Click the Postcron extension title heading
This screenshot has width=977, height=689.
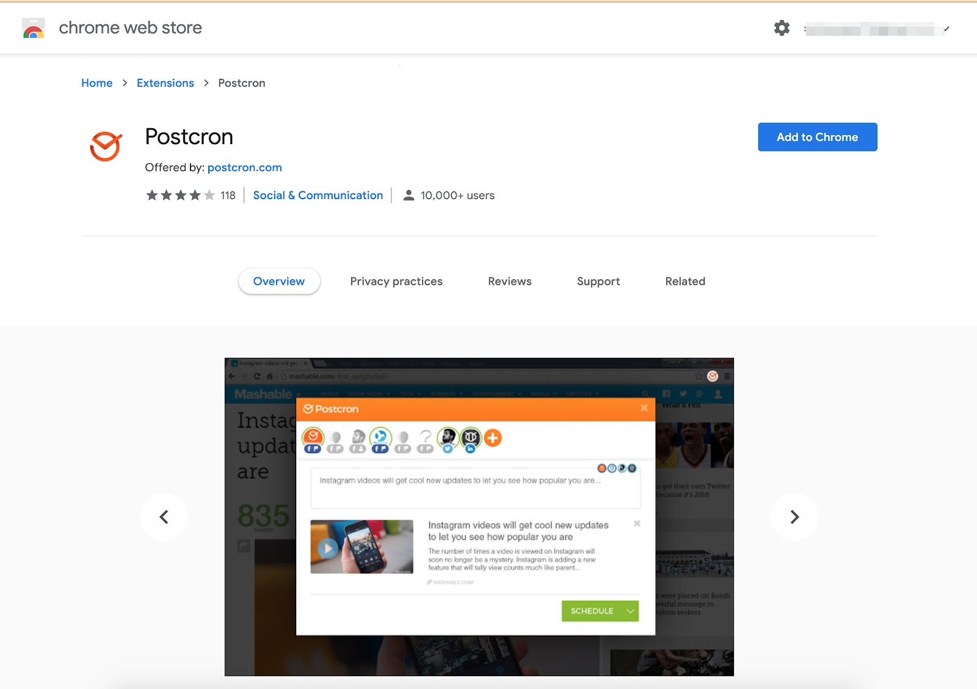pyautogui.click(x=189, y=137)
